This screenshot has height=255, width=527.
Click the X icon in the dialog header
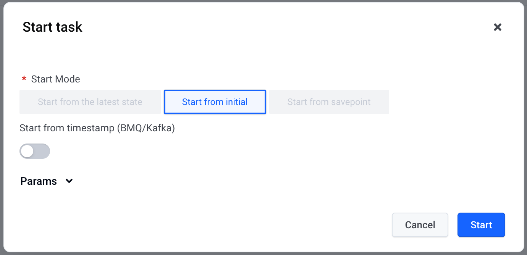coord(497,27)
